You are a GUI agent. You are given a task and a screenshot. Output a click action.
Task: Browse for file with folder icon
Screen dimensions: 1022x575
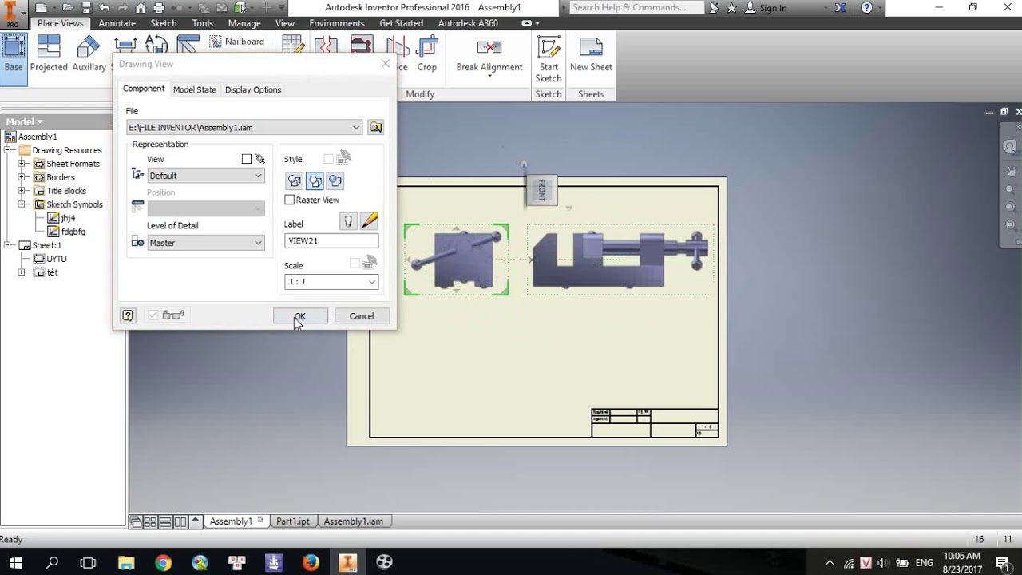376,127
